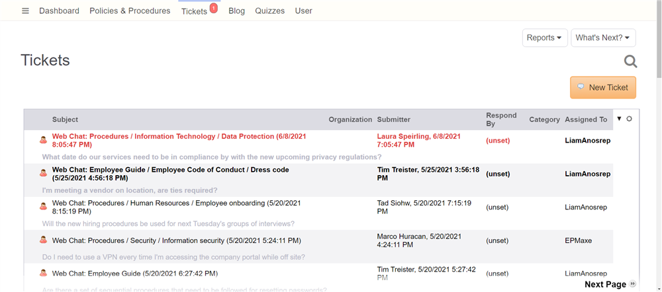Viewport: 662px width, 292px height.
Task: Switch to the Quizzes menu item
Action: point(270,11)
